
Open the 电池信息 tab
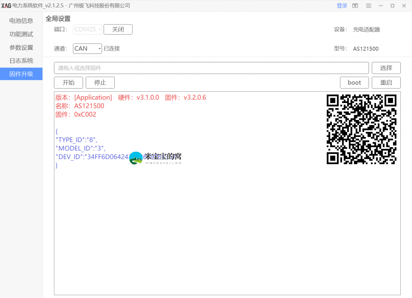point(21,21)
